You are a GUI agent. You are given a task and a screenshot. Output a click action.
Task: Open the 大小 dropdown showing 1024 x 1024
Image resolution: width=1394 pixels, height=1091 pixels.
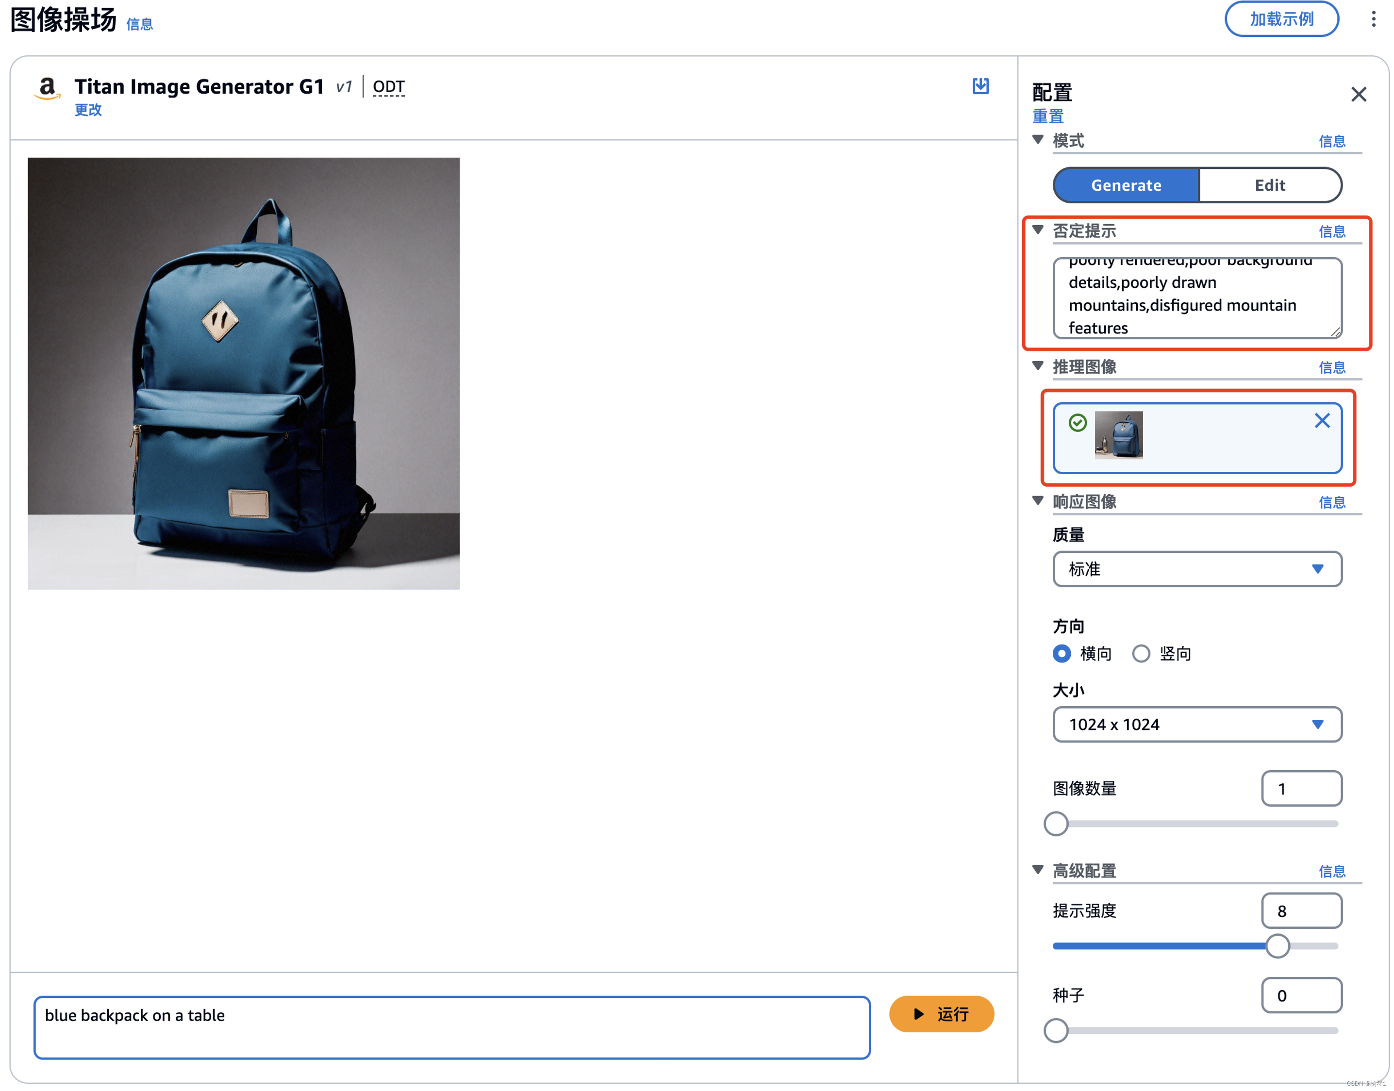coord(1196,725)
